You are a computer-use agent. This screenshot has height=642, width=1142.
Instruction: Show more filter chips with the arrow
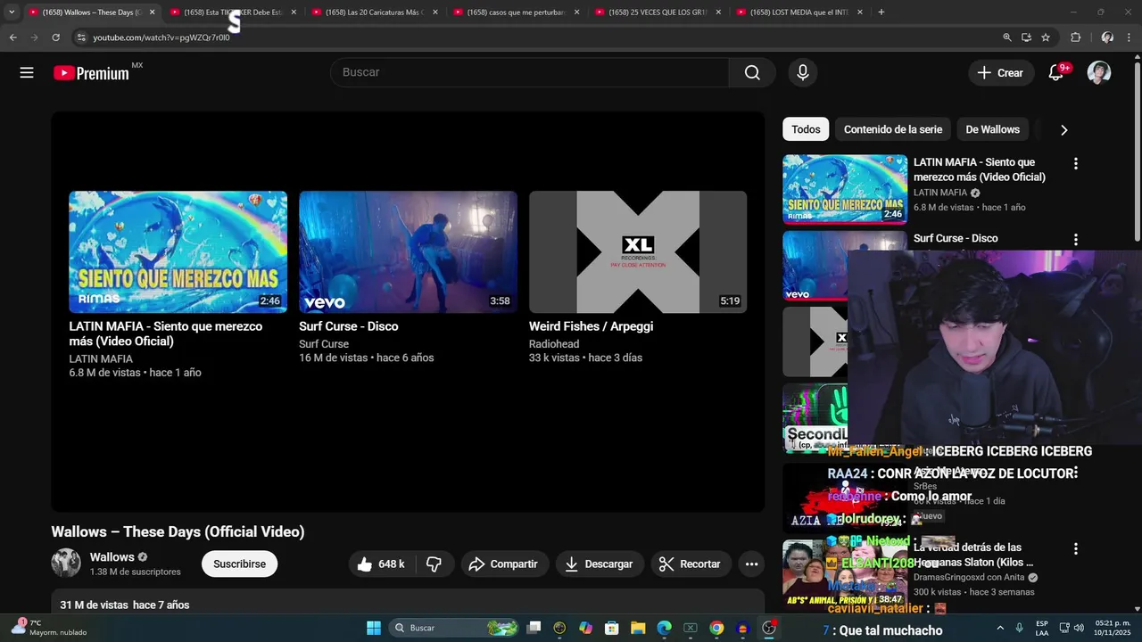tap(1063, 130)
